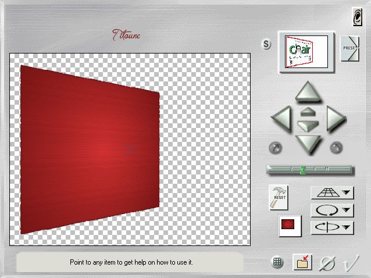This screenshot has width=371, height=278.
Task: Turn the plane with the large right arrow
Action: (x=336, y=119)
